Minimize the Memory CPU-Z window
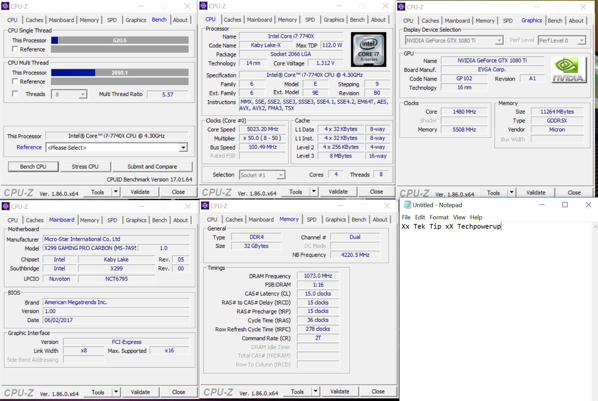598x401 pixels. [x=341, y=206]
